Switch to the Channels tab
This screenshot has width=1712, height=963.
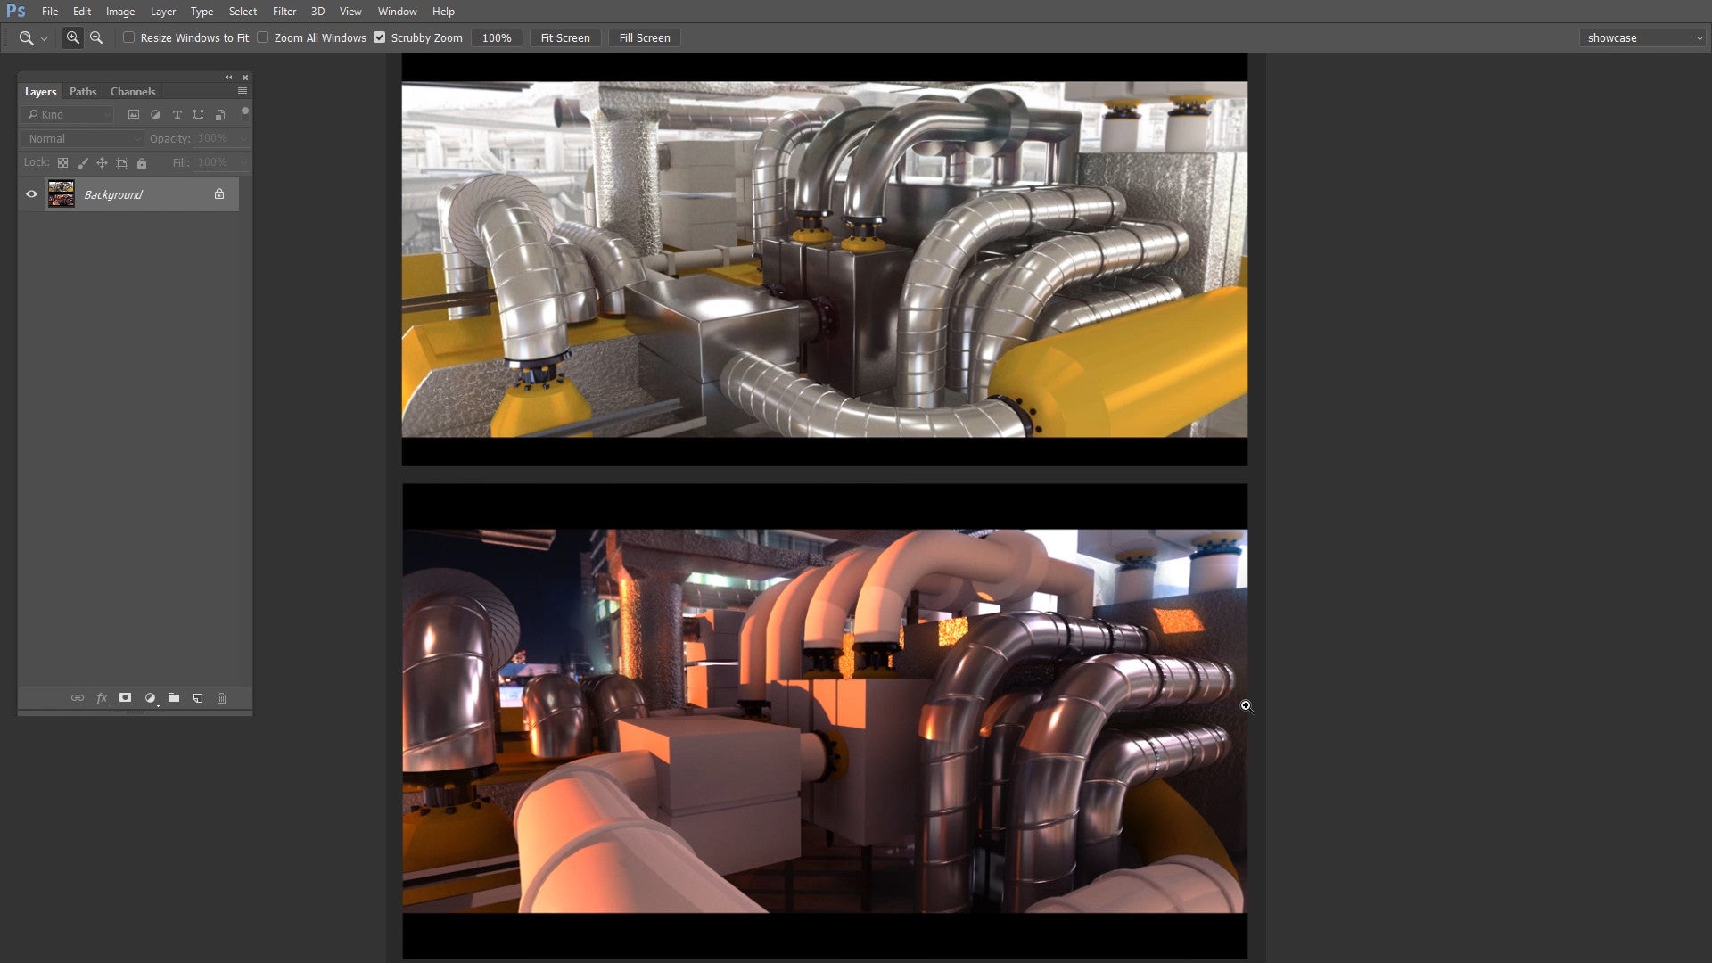coord(133,91)
